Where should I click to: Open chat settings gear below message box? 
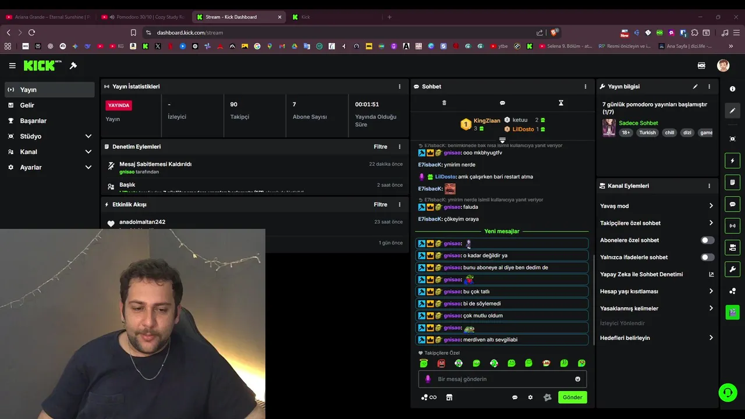[530, 397]
